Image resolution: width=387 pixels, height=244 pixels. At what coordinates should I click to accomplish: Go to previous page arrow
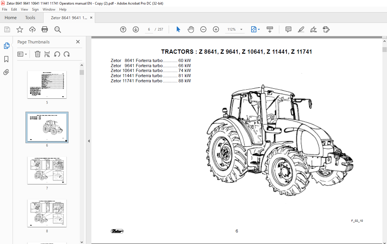pos(123,29)
